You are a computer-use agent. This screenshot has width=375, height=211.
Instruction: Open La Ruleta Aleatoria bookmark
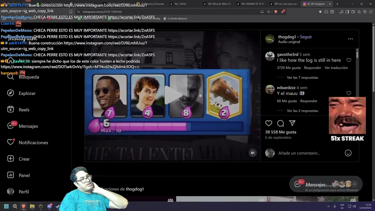[x=175, y=18]
